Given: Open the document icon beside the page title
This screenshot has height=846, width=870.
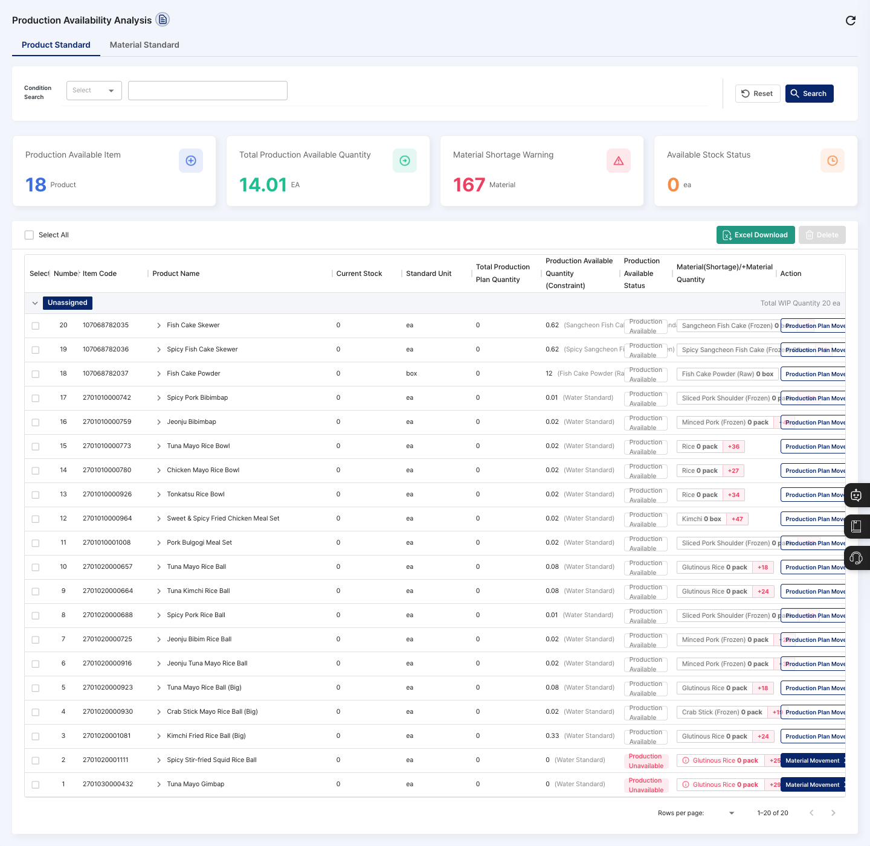Looking at the screenshot, I should pos(163,20).
